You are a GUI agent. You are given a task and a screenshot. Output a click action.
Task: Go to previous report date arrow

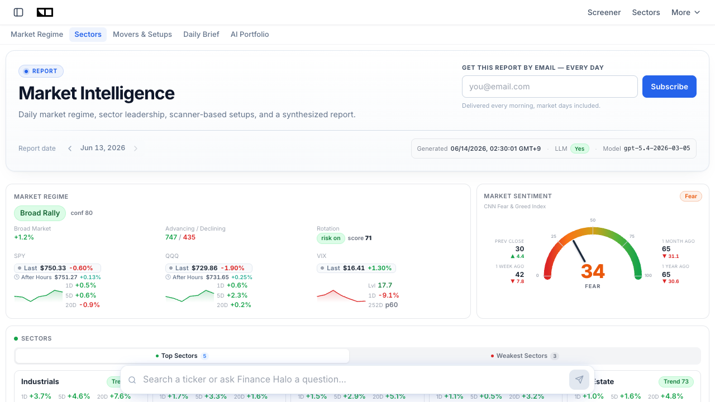click(x=70, y=149)
